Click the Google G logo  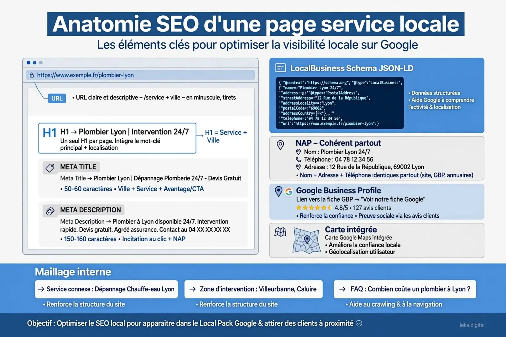click(x=289, y=192)
